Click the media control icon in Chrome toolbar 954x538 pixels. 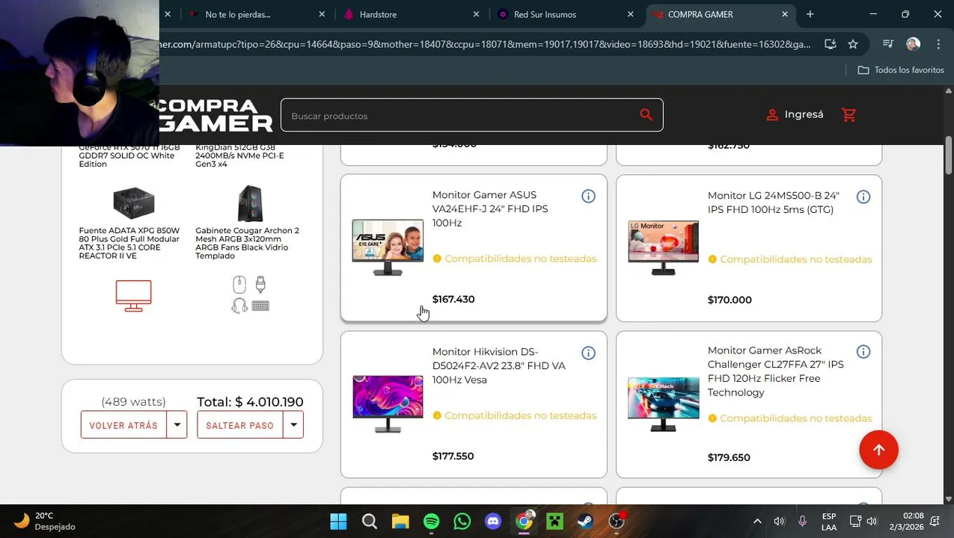[x=888, y=44]
